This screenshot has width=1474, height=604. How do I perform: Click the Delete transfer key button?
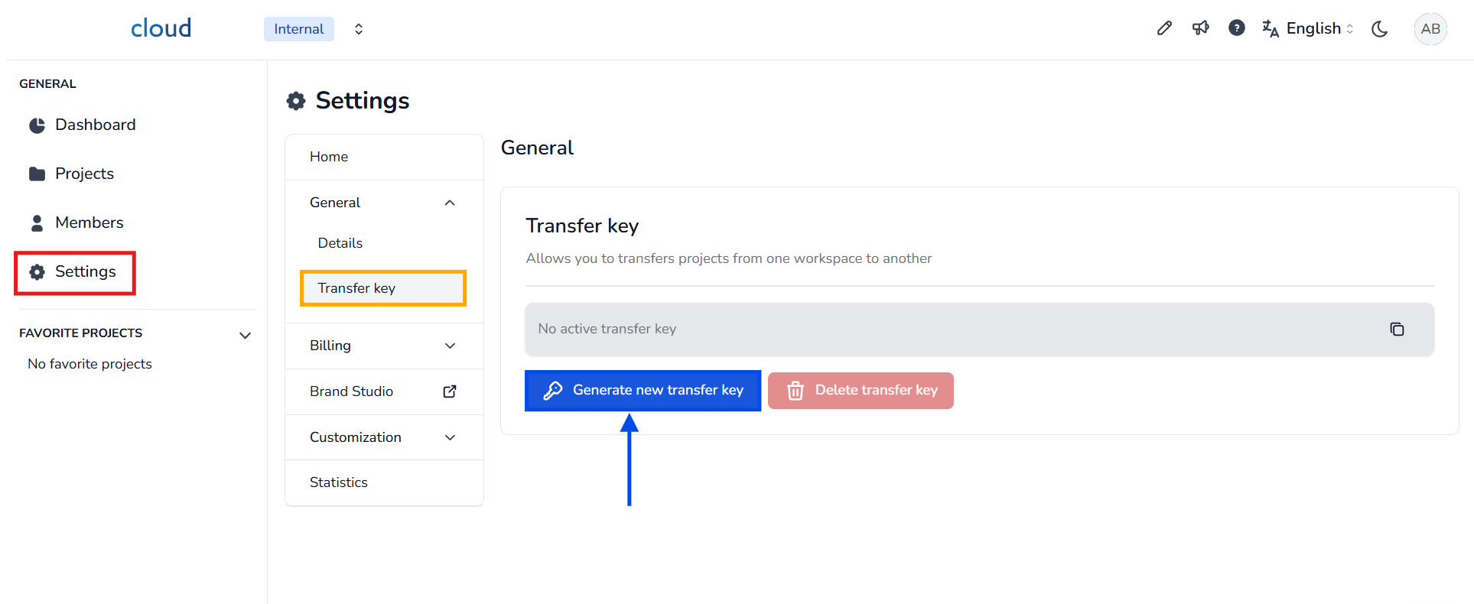click(861, 391)
